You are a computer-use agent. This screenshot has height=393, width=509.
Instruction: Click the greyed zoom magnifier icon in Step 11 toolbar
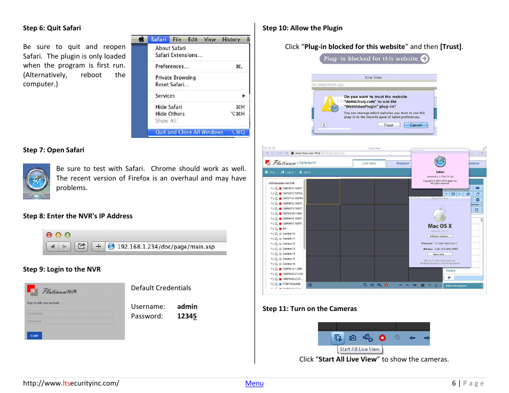[397, 338]
